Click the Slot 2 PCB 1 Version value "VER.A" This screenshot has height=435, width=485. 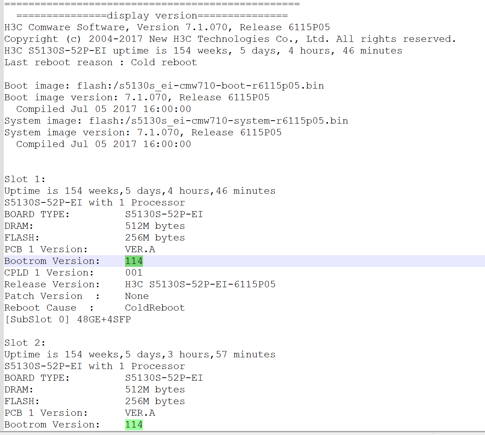click(140, 413)
